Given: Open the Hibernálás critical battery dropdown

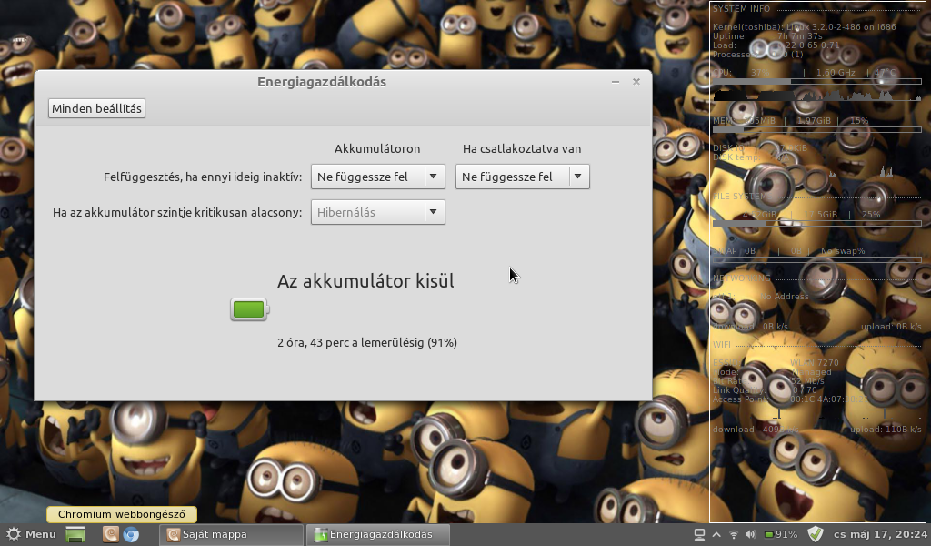Looking at the screenshot, I should (x=377, y=212).
